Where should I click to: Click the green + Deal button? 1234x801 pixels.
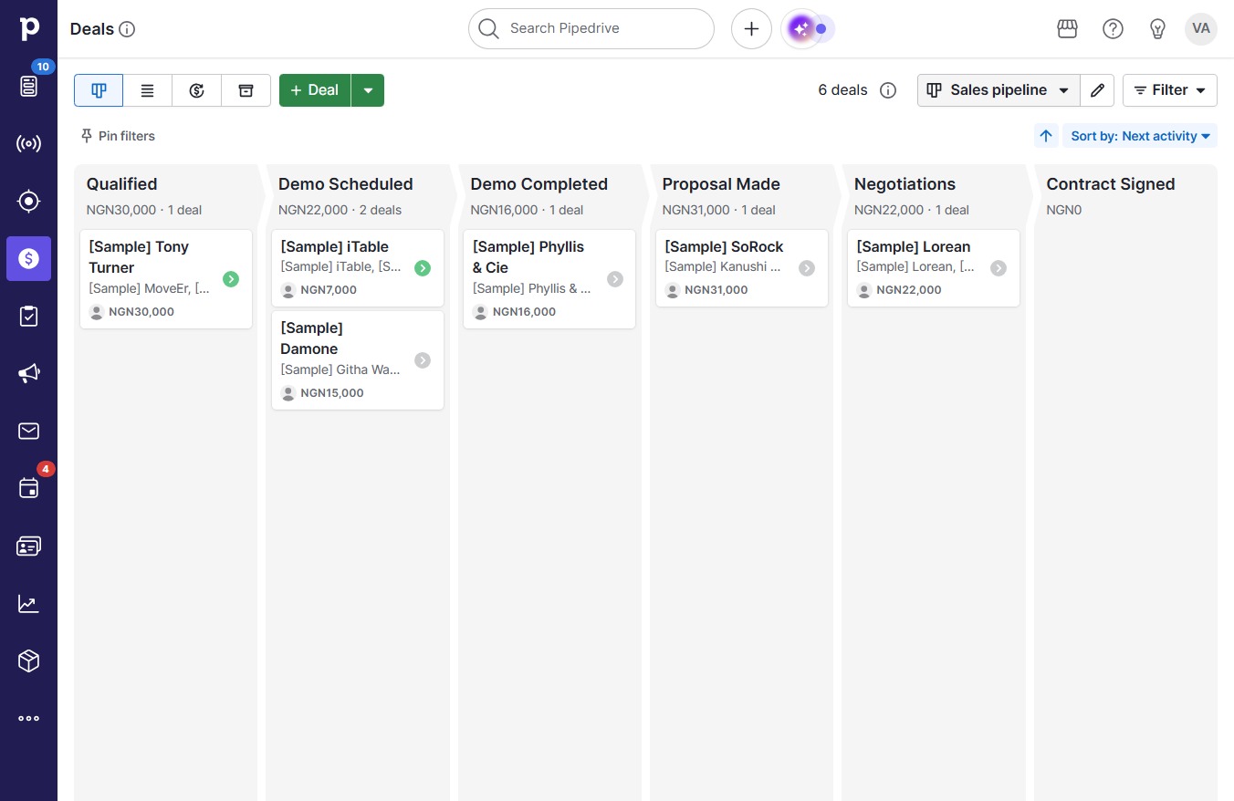click(x=315, y=90)
